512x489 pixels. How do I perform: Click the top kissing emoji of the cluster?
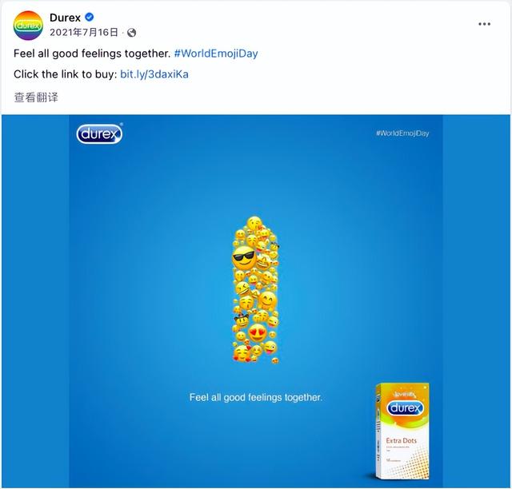254,224
